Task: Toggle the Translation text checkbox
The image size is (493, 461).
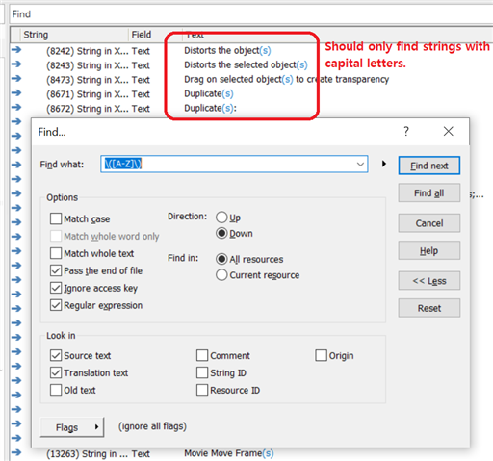Action: pos(56,372)
